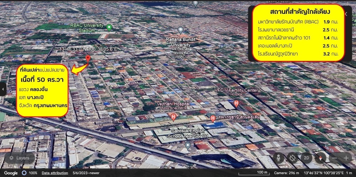The width and height of the screenshot is (356, 177).
Task: Click the Santisuk English School marker
Action: tap(188, 145)
